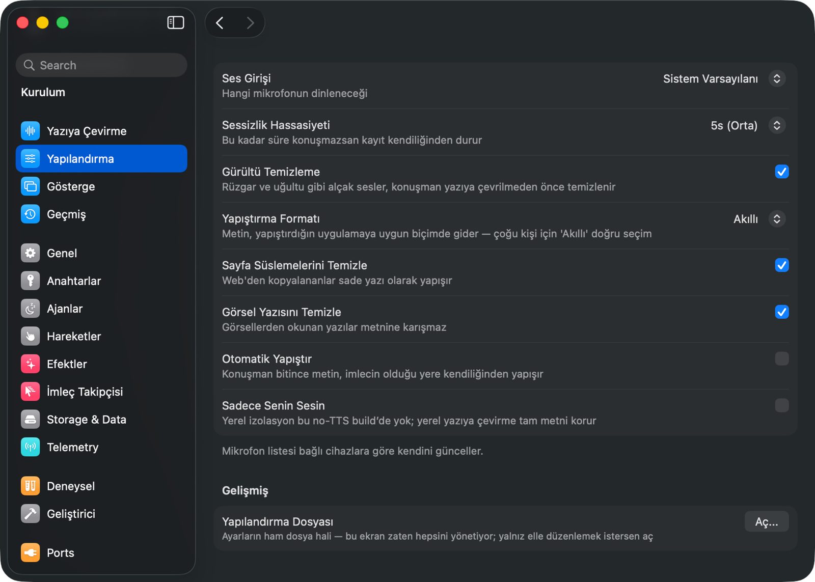The image size is (815, 582).
Task: Click the Geliştirici hammer icon
Action: click(31, 514)
